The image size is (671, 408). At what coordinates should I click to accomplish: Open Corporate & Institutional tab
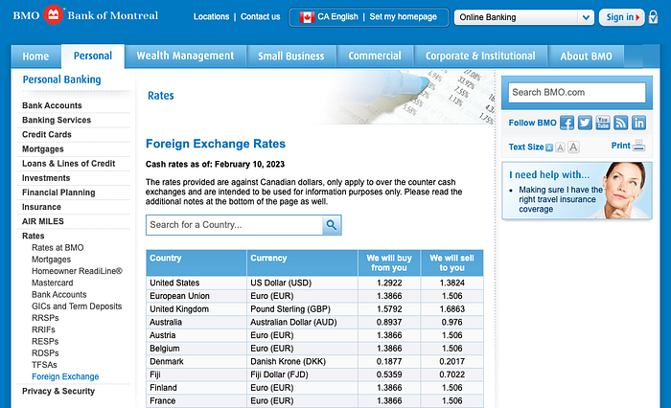click(x=480, y=57)
